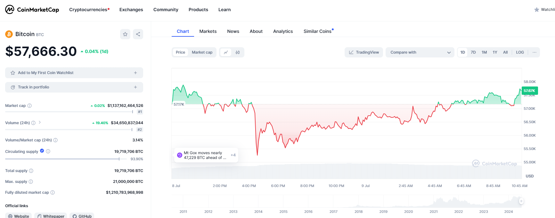The width and height of the screenshot is (555, 218).
Task: Click the Market cap info icon
Action: tap(29, 106)
